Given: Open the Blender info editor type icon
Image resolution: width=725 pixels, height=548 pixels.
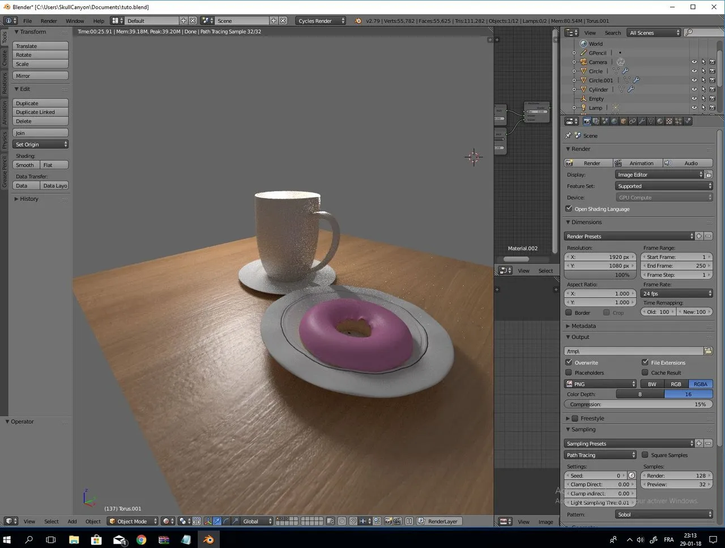Looking at the screenshot, I should (x=10, y=20).
